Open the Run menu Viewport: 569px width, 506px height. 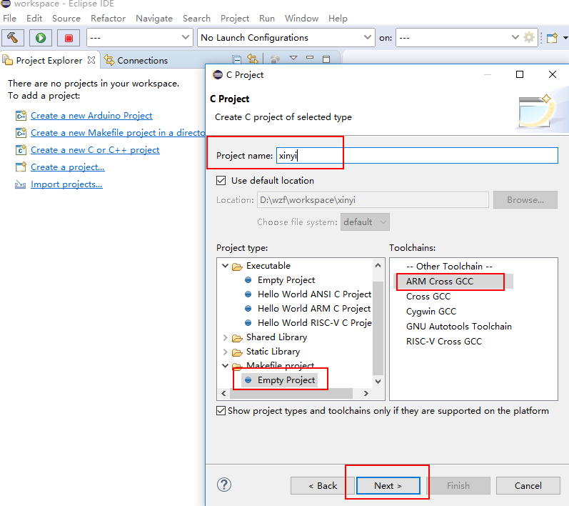[267, 18]
